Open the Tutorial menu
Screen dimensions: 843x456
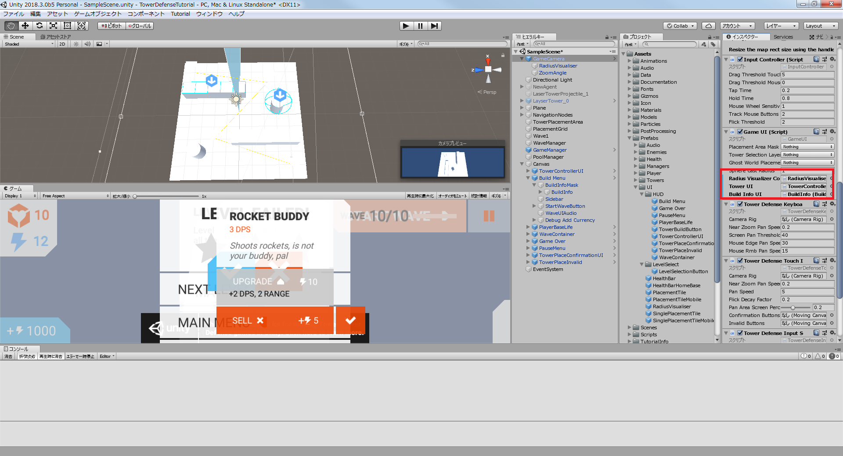tap(180, 14)
